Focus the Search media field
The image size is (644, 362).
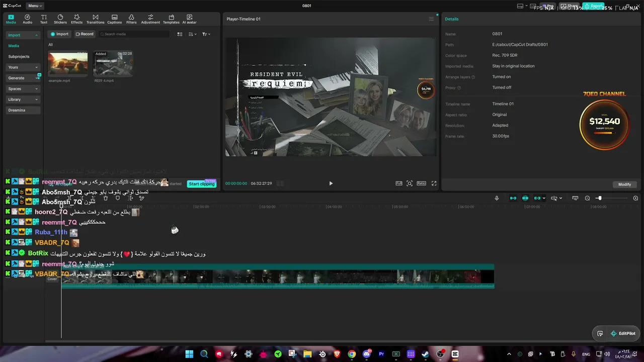(134, 34)
